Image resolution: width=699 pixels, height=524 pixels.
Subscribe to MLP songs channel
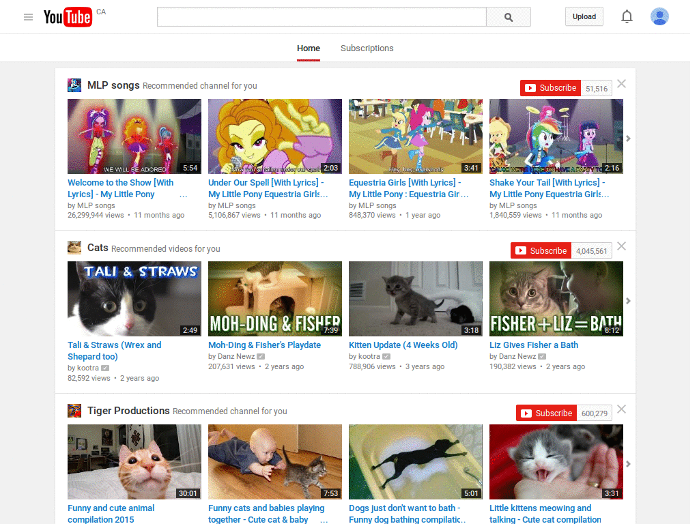pyautogui.click(x=551, y=88)
